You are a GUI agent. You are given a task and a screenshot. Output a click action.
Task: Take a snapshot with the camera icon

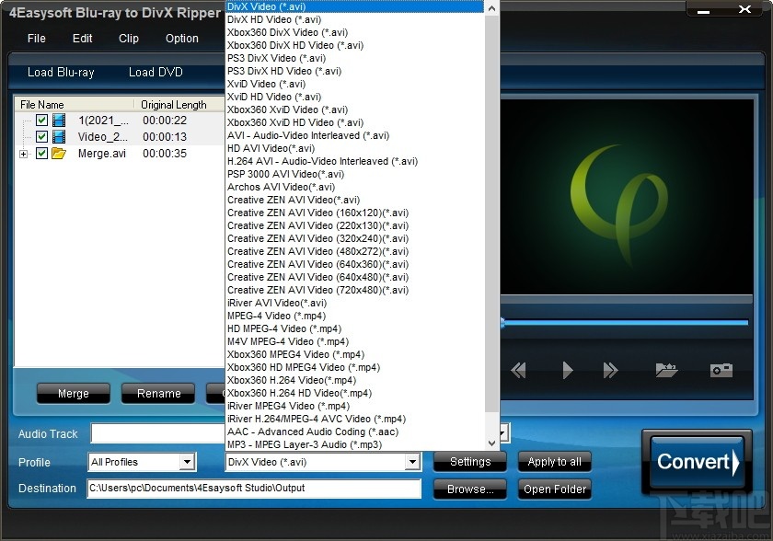click(722, 370)
